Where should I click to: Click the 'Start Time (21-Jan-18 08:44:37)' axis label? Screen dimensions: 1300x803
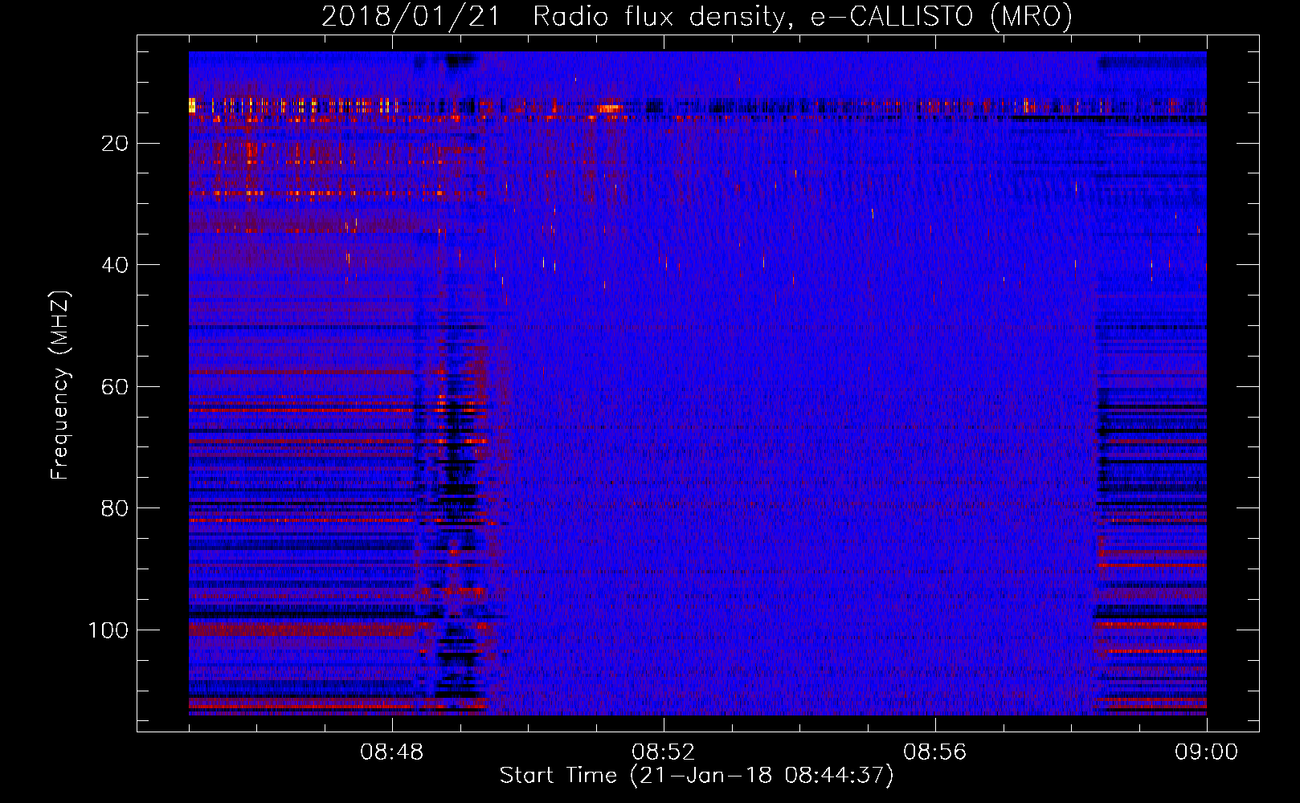[x=697, y=776]
